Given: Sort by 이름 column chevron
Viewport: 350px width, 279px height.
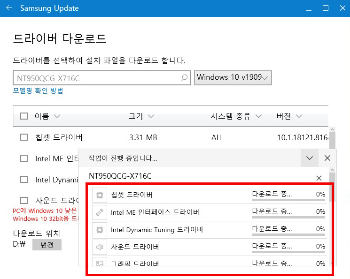Looking at the screenshot, I should coord(57,116).
